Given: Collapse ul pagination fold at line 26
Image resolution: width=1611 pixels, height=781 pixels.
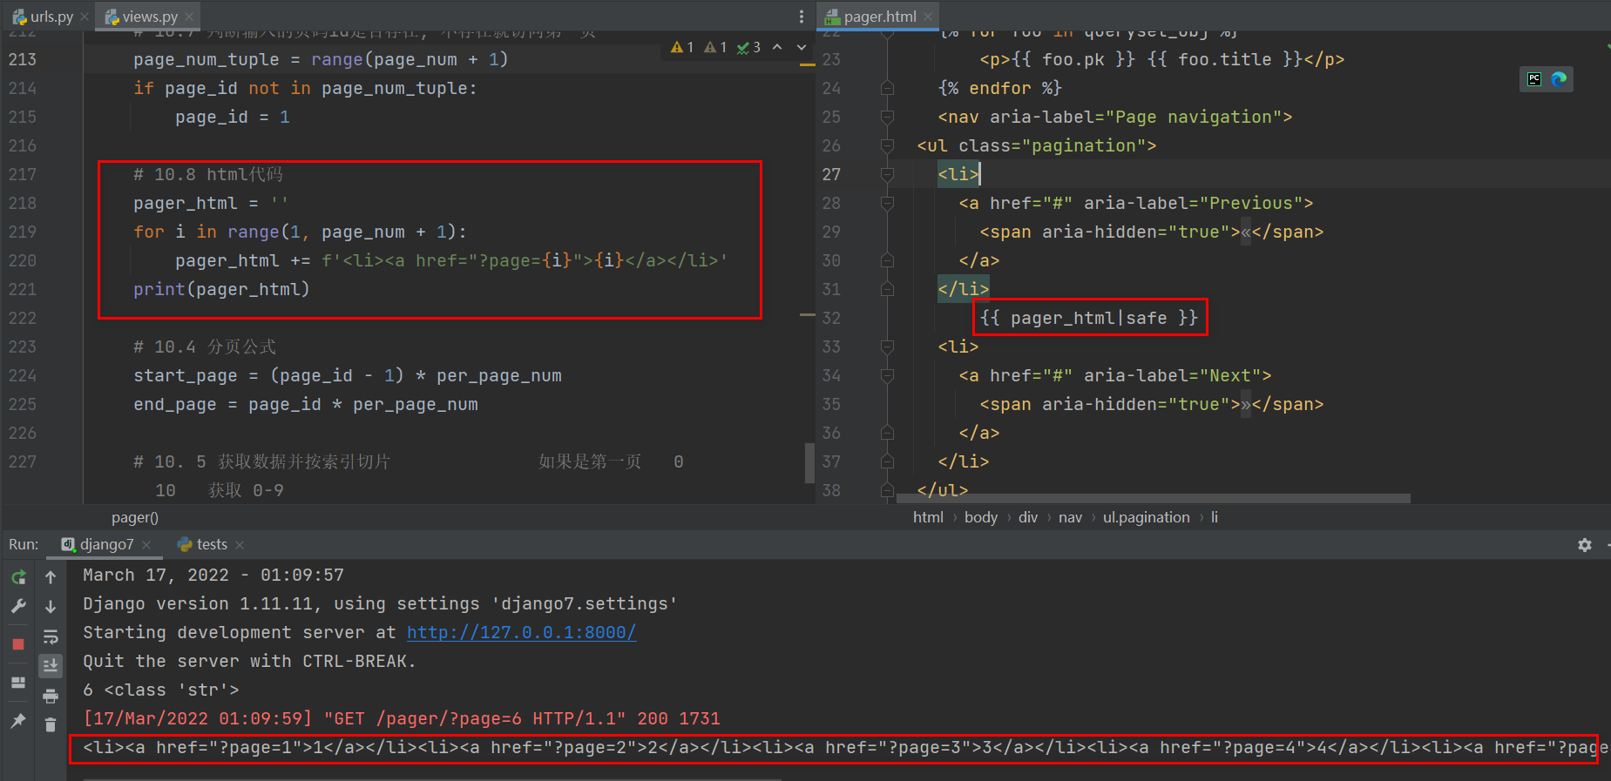Looking at the screenshot, I should (x=887, y=145).
